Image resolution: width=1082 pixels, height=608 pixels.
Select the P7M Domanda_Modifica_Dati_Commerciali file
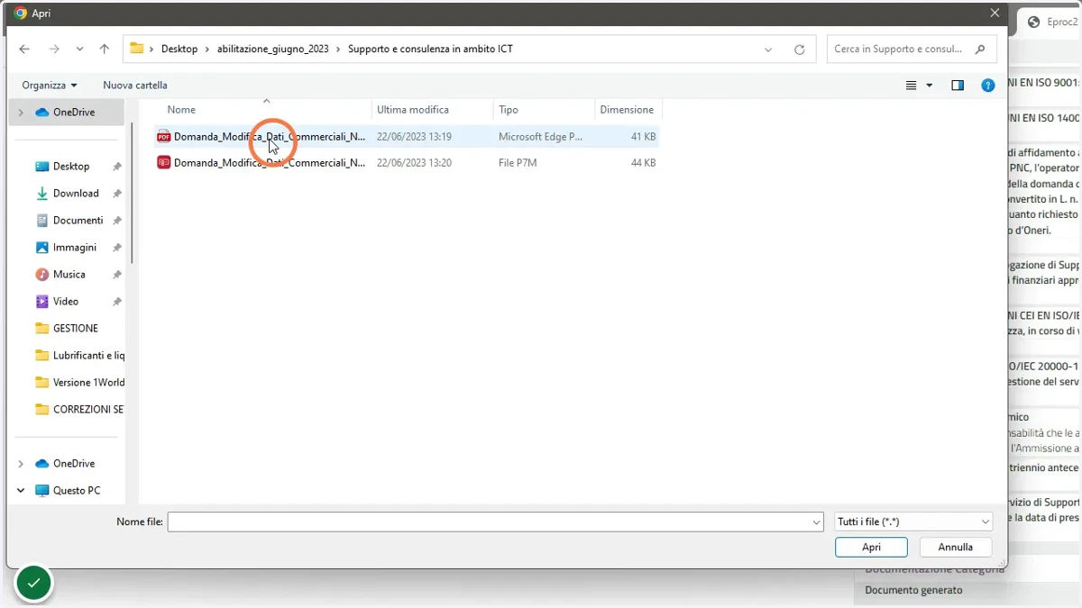point(407,163)
